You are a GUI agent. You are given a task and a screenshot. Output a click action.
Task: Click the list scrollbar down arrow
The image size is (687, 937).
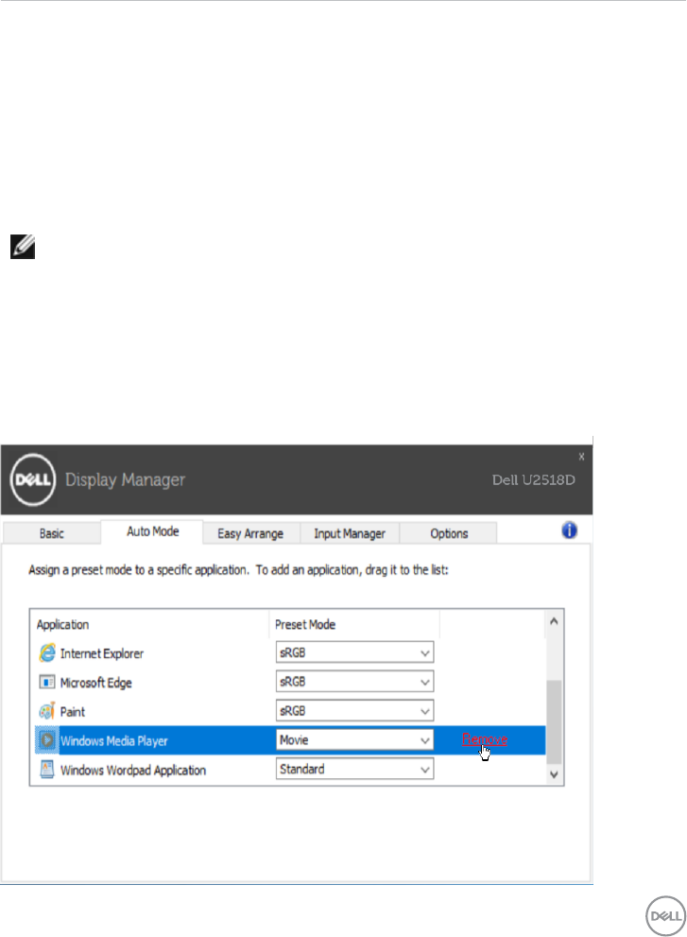point(554,774)
